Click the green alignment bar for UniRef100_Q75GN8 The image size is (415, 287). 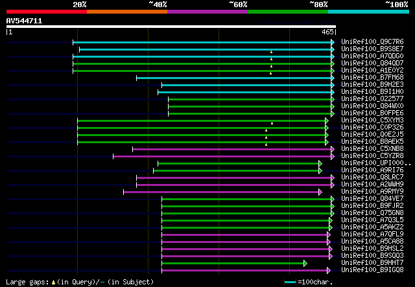[x=246, y=213]
